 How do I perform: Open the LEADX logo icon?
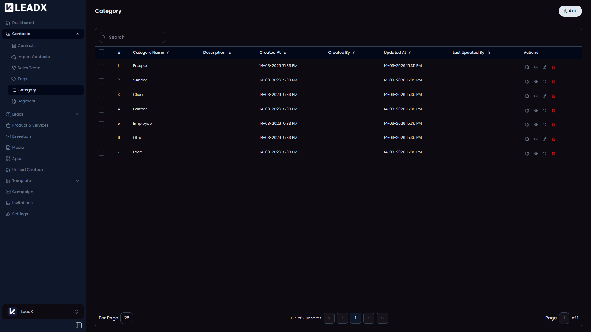click(9, 8)
